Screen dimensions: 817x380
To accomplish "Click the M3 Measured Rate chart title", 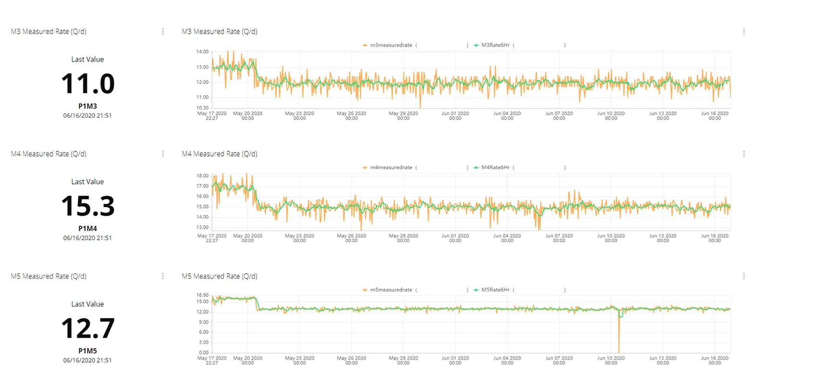I will point(220,32).
